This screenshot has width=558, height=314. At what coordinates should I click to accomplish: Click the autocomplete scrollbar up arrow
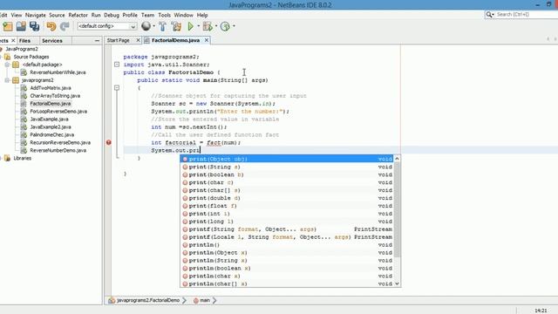[x=398, y=159]
